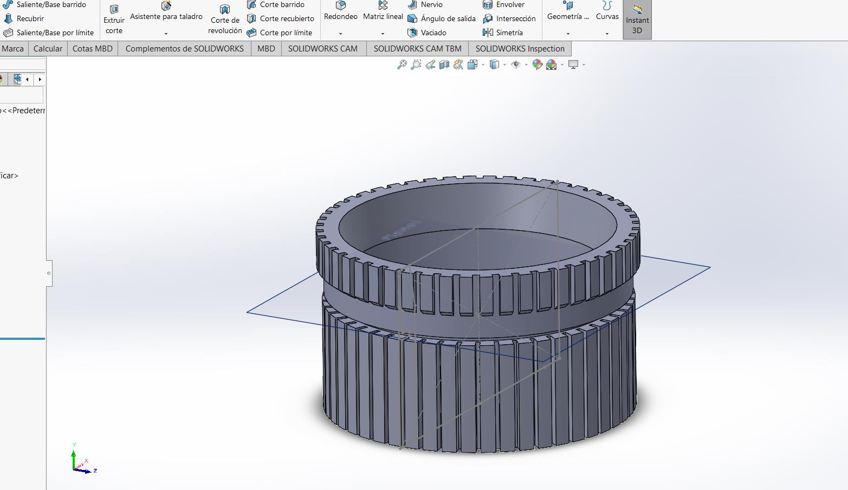Open the Redondeo dropdown arrow
The image size is (848, 490).
coord(340,34)
